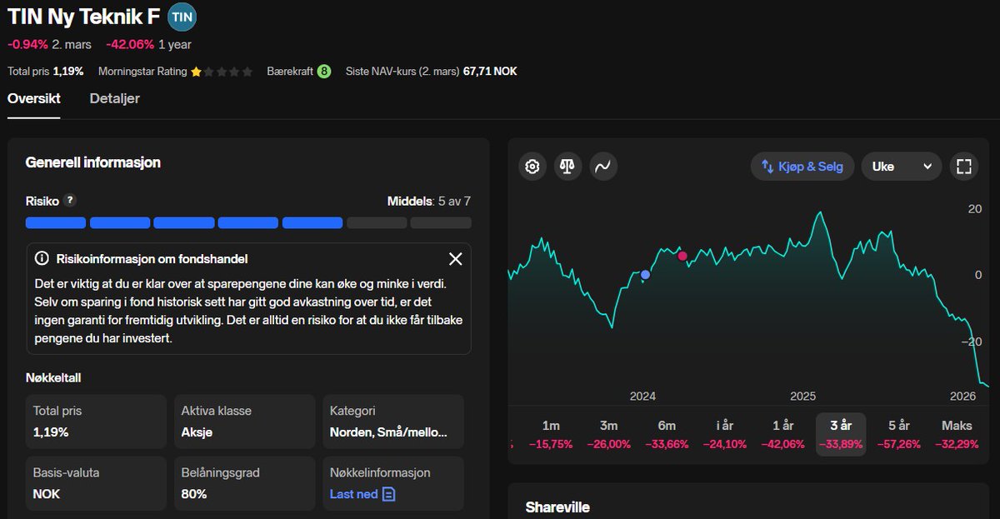
Task: Click the Bærekraft score 8 badge
Action: point(323,72)
